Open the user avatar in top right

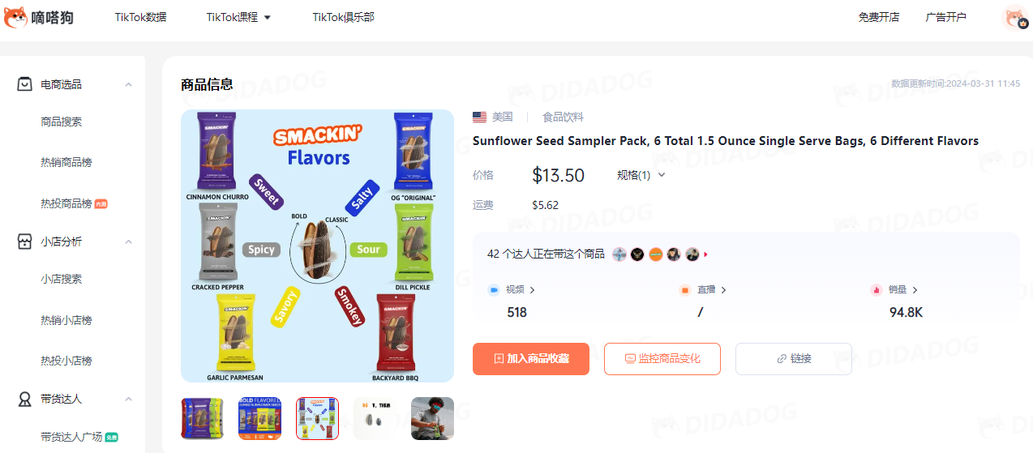pyautogui.click(x=1015, y=17)
